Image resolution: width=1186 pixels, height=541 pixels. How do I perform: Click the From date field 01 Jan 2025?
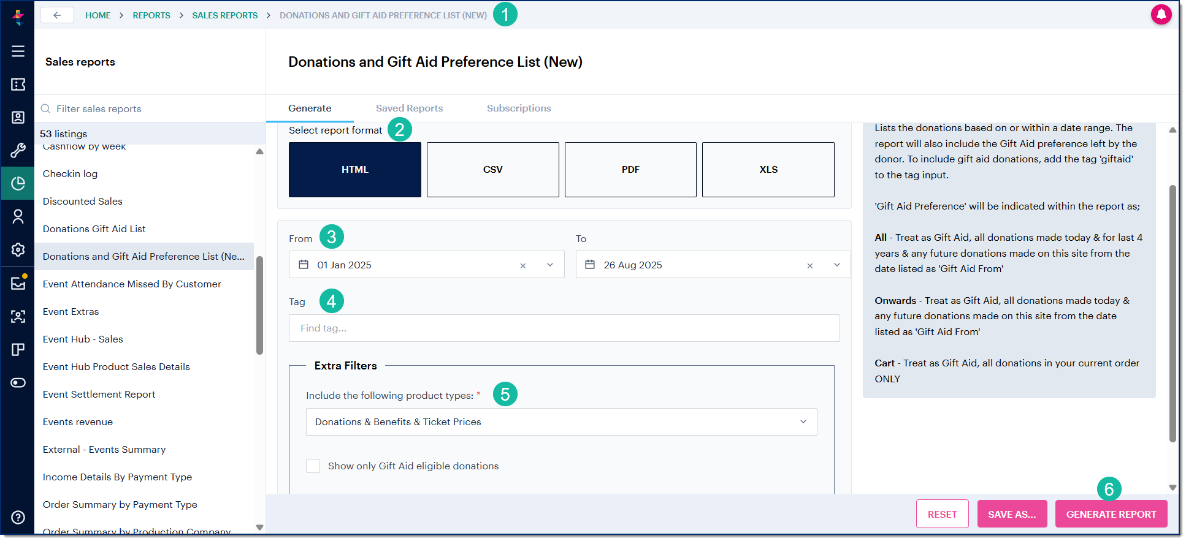[x=426, y=265]
